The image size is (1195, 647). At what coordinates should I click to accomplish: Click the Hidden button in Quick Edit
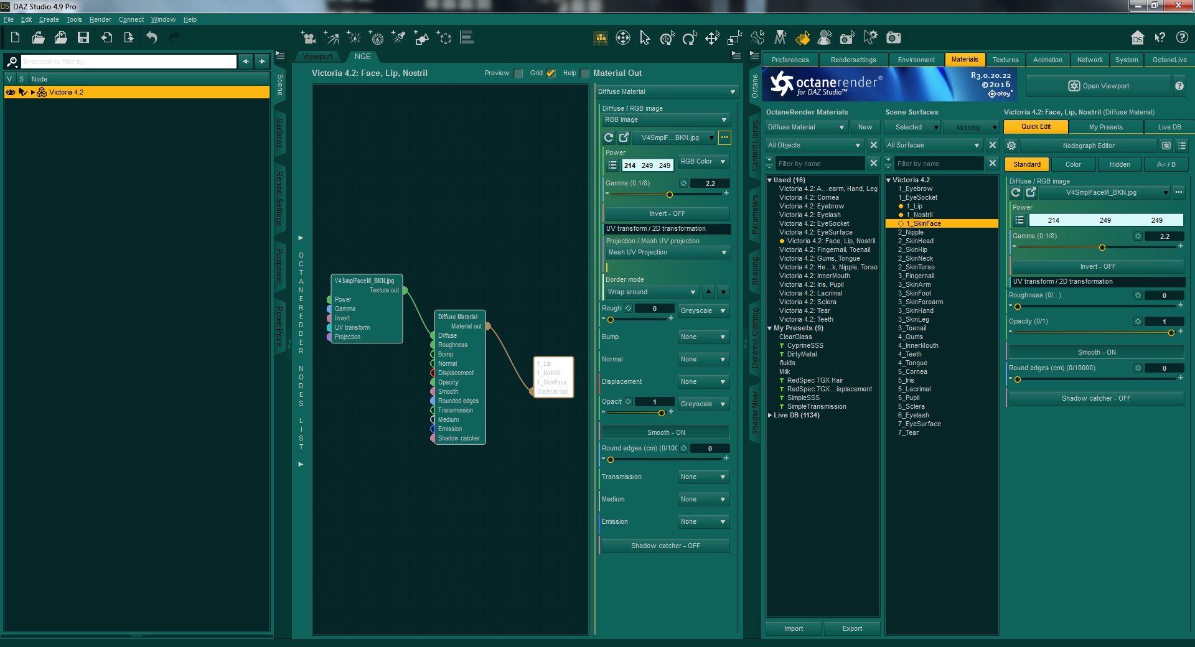pyautogui.click(x=1120, y=164)
